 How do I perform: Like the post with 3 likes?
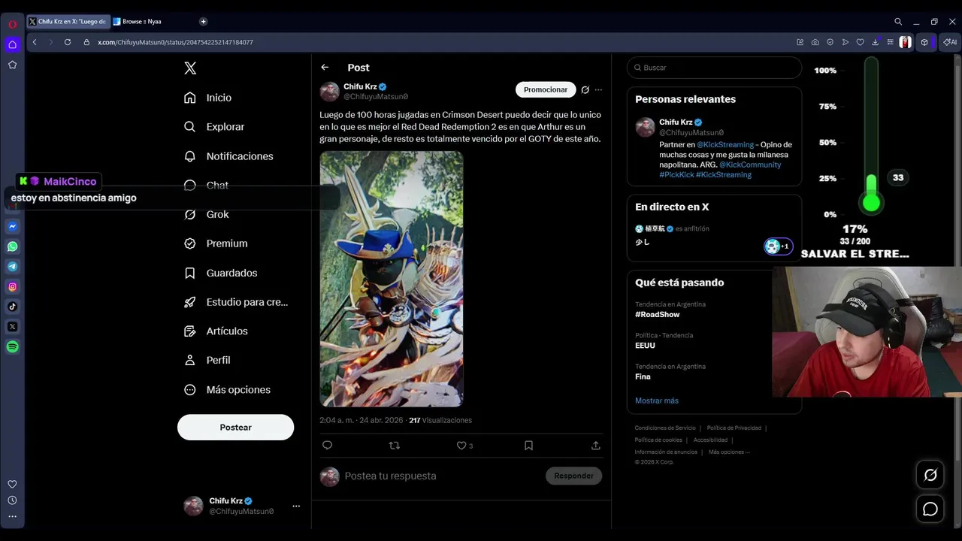(464, 446)
